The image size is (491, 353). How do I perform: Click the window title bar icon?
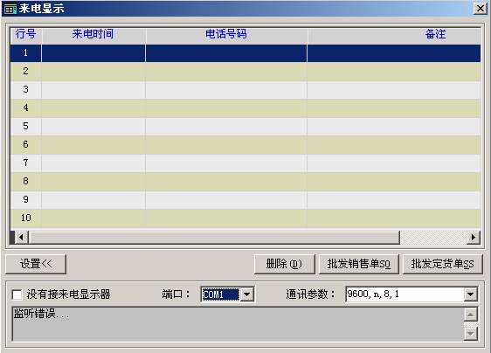coord(10,9)
